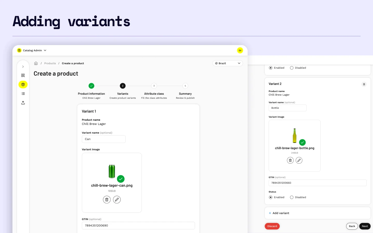
Task: Remove Variant 2 with the trash icon
Action: (x=364, y=84)
